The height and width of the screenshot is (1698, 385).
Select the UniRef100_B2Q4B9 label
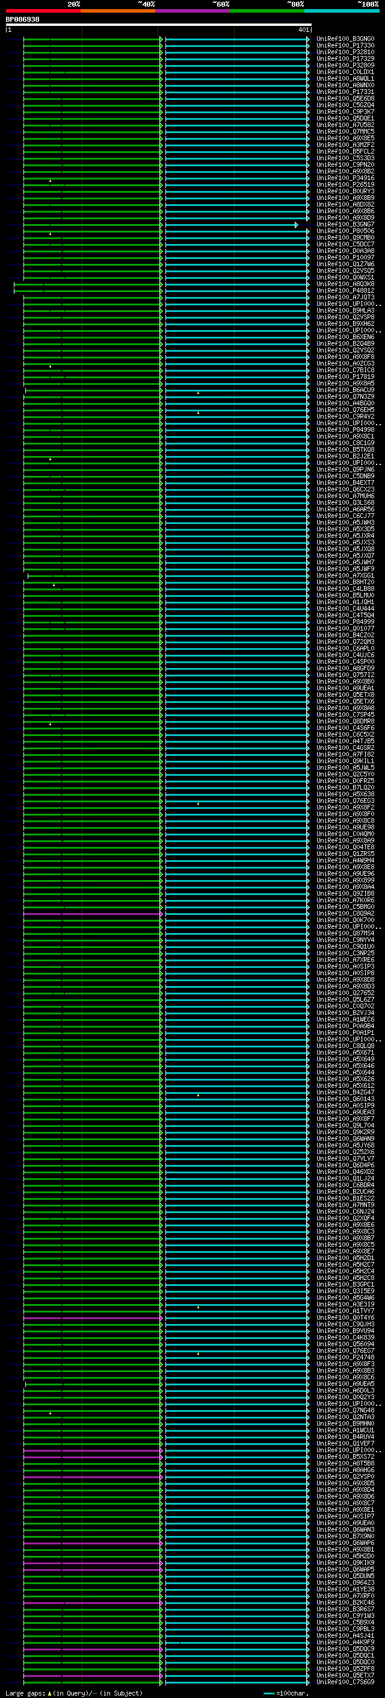tap(345, 343)
